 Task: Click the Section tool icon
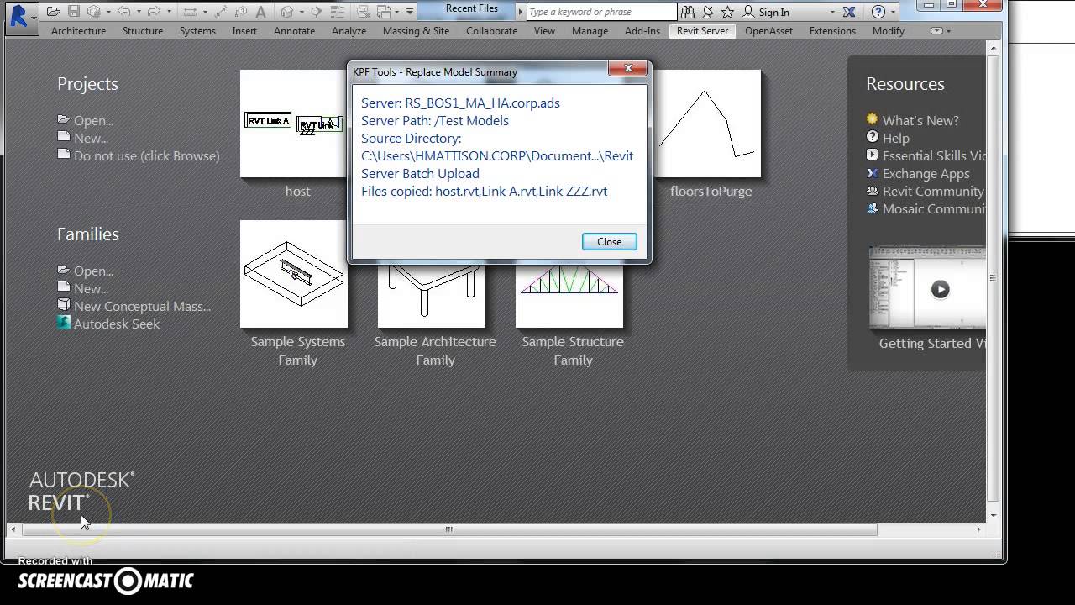pyautogui.click(x=316, y=12)
